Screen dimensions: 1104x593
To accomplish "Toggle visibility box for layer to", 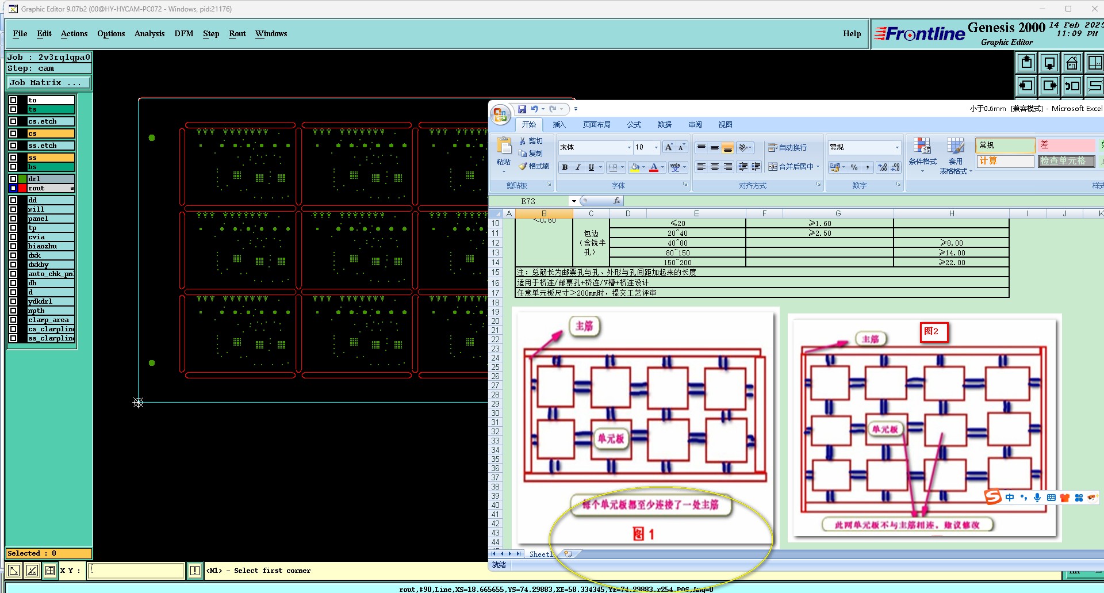I will click(x=13, y=100).
